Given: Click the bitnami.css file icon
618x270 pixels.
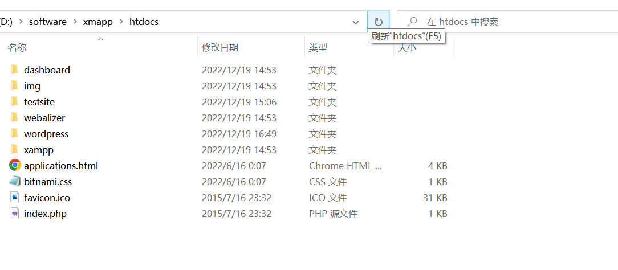Looking at the screenshot, I should 15,182.
